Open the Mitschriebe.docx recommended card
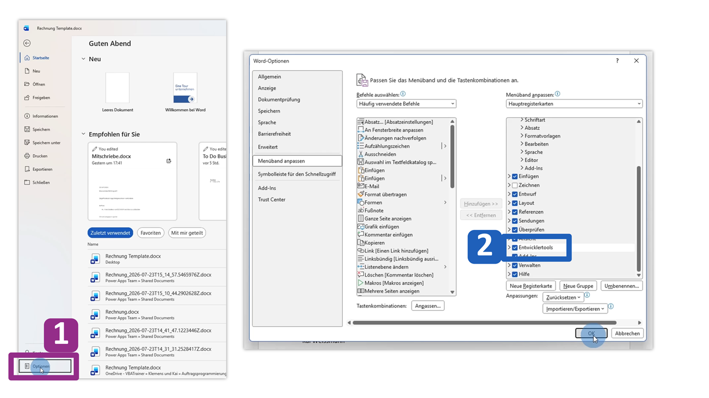The width and height of the screenshot is (709, 398). click(132, 181)
